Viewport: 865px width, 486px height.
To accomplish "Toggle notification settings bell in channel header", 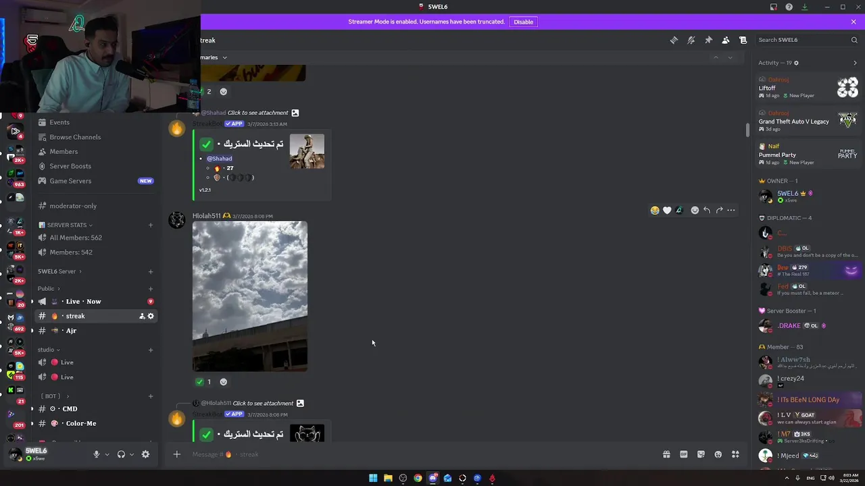I will point(691,40).
